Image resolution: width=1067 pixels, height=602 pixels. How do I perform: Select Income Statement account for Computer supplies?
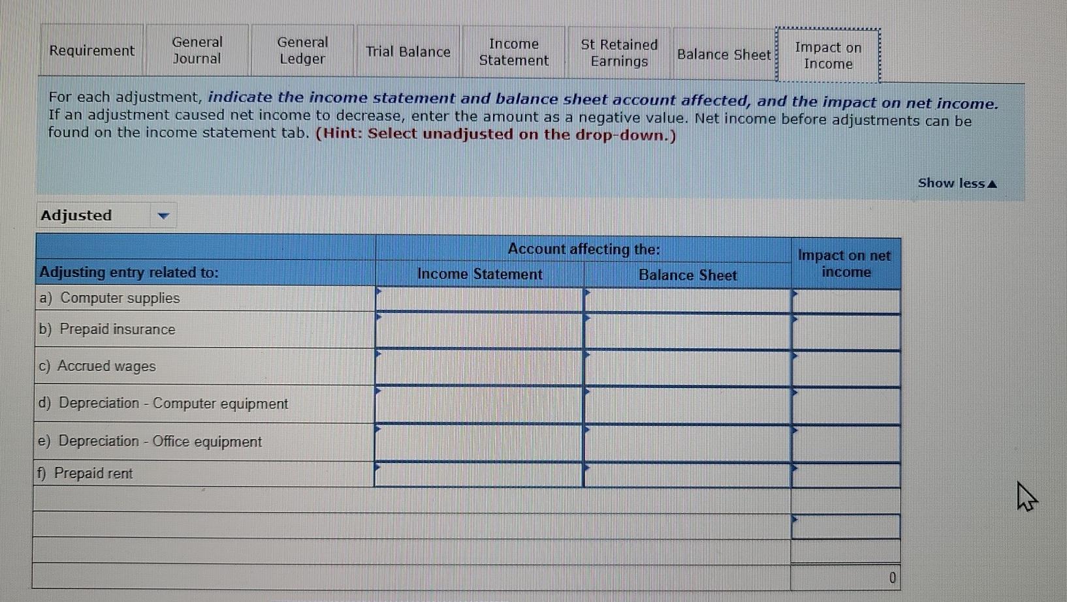click(479, 299)
